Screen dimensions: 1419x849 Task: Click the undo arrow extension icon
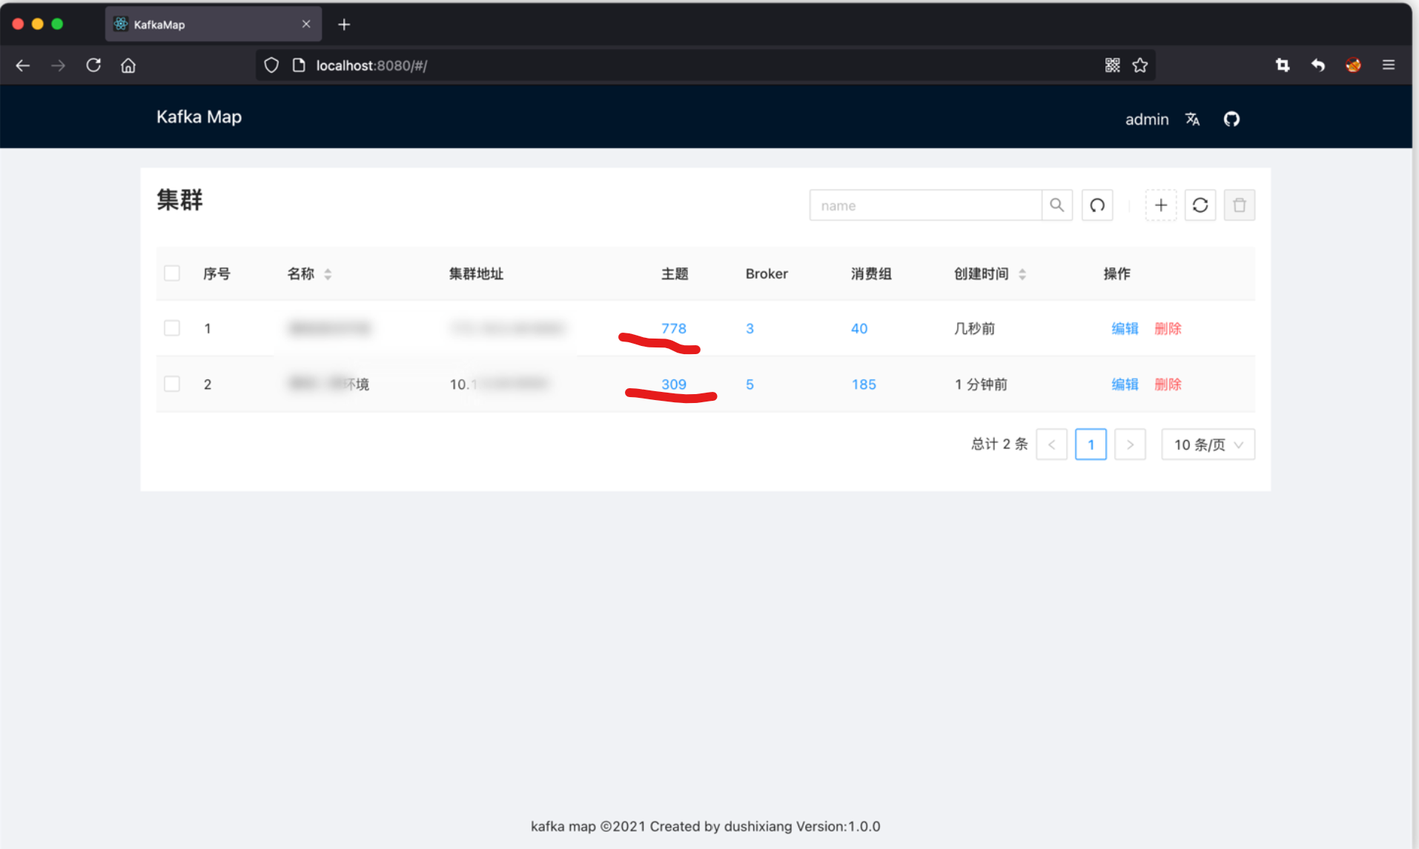coord(1317,65)
